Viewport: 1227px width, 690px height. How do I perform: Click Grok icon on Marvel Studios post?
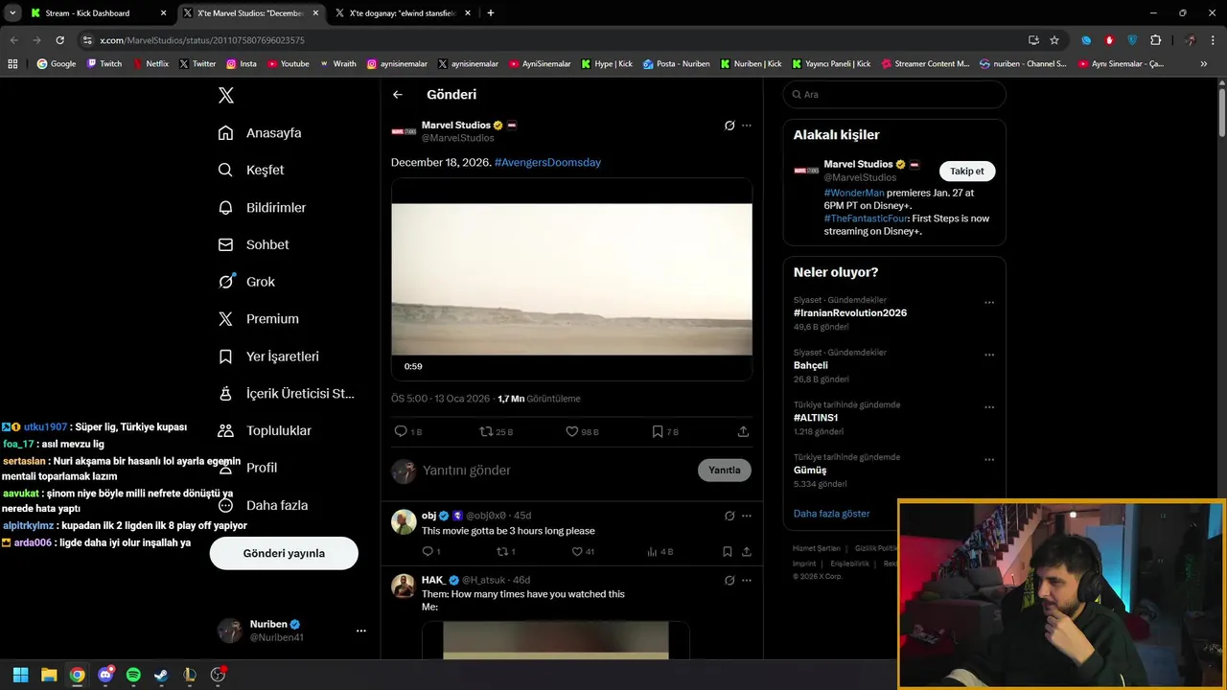(729, 126)
